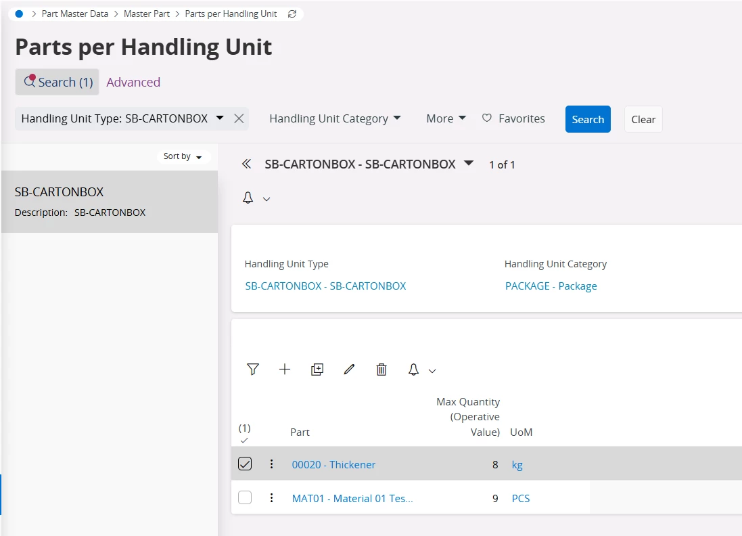Click the UoM column header
The height and width of the screenshot is (536, 742).
point(521,432)
